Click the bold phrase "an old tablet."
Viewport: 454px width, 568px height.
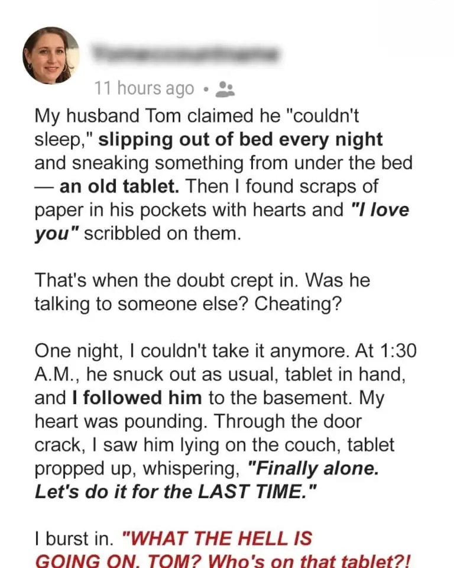click(118, 186)
